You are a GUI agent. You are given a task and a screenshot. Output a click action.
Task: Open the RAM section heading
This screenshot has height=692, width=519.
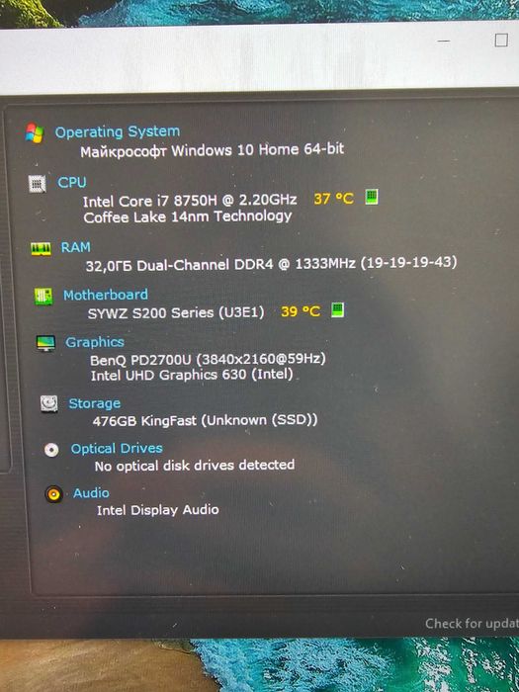[75, 247]
